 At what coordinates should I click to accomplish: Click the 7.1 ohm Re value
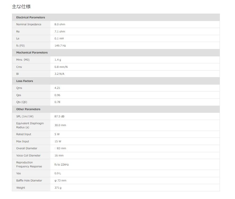(60, 31)
